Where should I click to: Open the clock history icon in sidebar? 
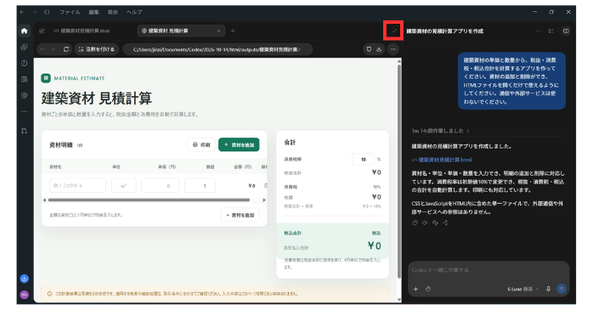click(x=24, y=63)
